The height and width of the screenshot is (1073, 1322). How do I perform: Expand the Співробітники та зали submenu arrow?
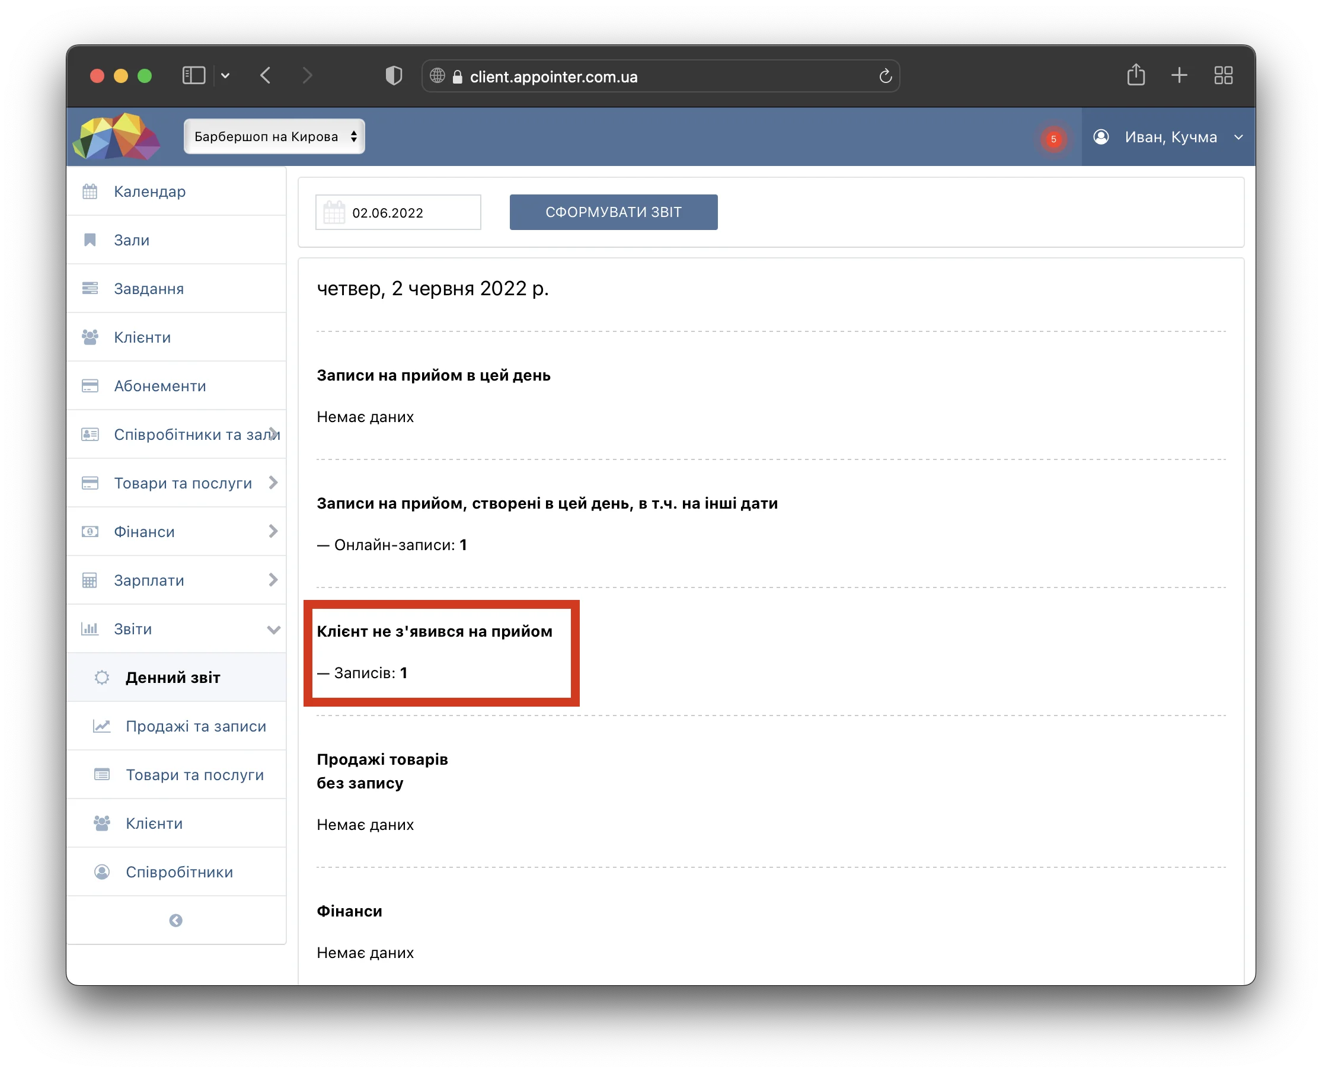click(274, 435)
